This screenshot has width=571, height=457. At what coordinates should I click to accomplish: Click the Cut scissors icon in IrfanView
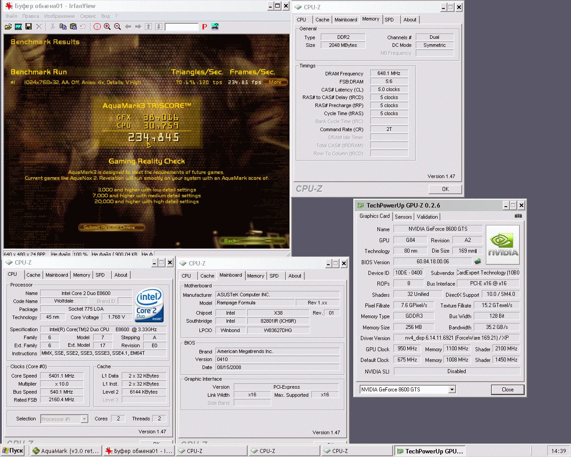tap(53, 27)
